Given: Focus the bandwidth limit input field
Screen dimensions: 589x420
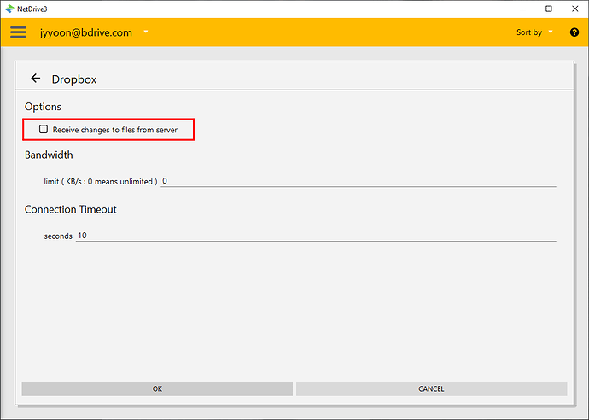Looking at the screenshot, I should click(359, 181).
